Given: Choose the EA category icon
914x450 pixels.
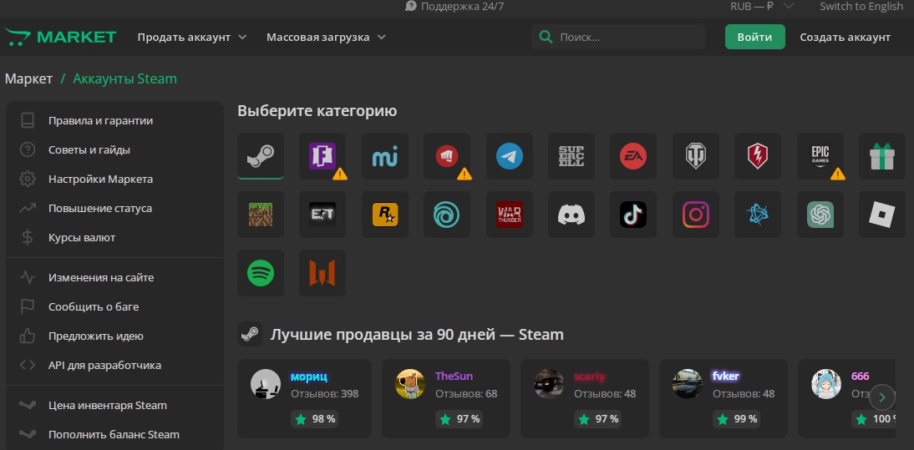Looking at the screenshot, I should point(633,156).
